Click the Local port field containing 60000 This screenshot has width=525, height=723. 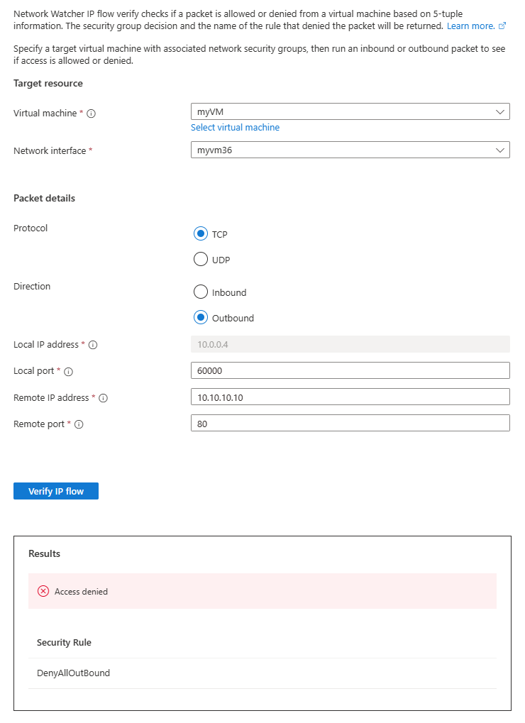[350, 370]
